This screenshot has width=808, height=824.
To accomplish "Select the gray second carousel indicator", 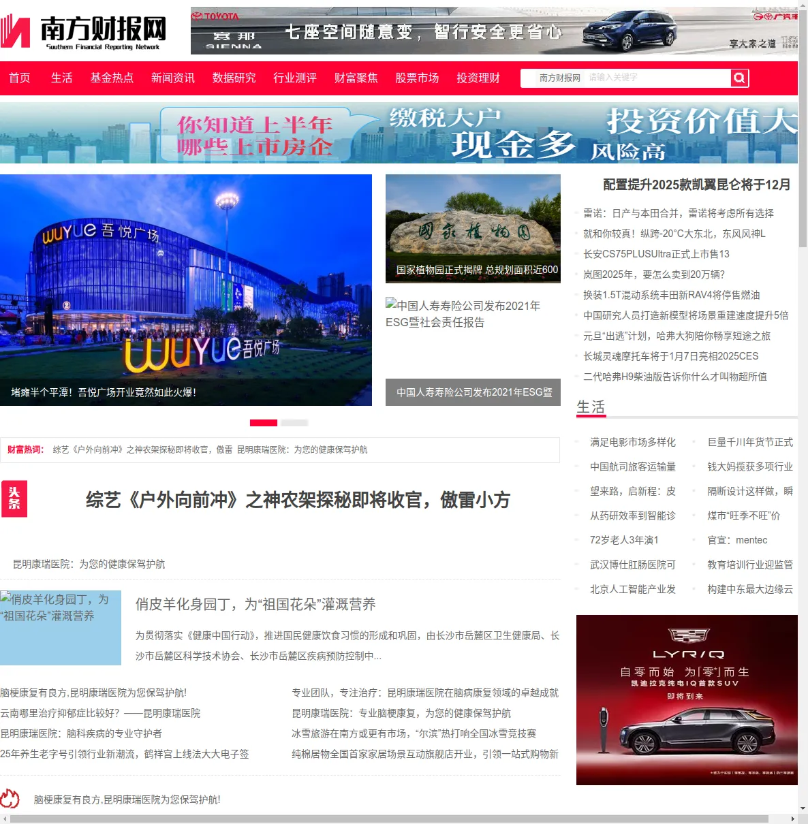I will 294,423.
